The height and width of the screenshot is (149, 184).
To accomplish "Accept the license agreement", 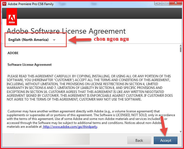I will tap(165, 140).
